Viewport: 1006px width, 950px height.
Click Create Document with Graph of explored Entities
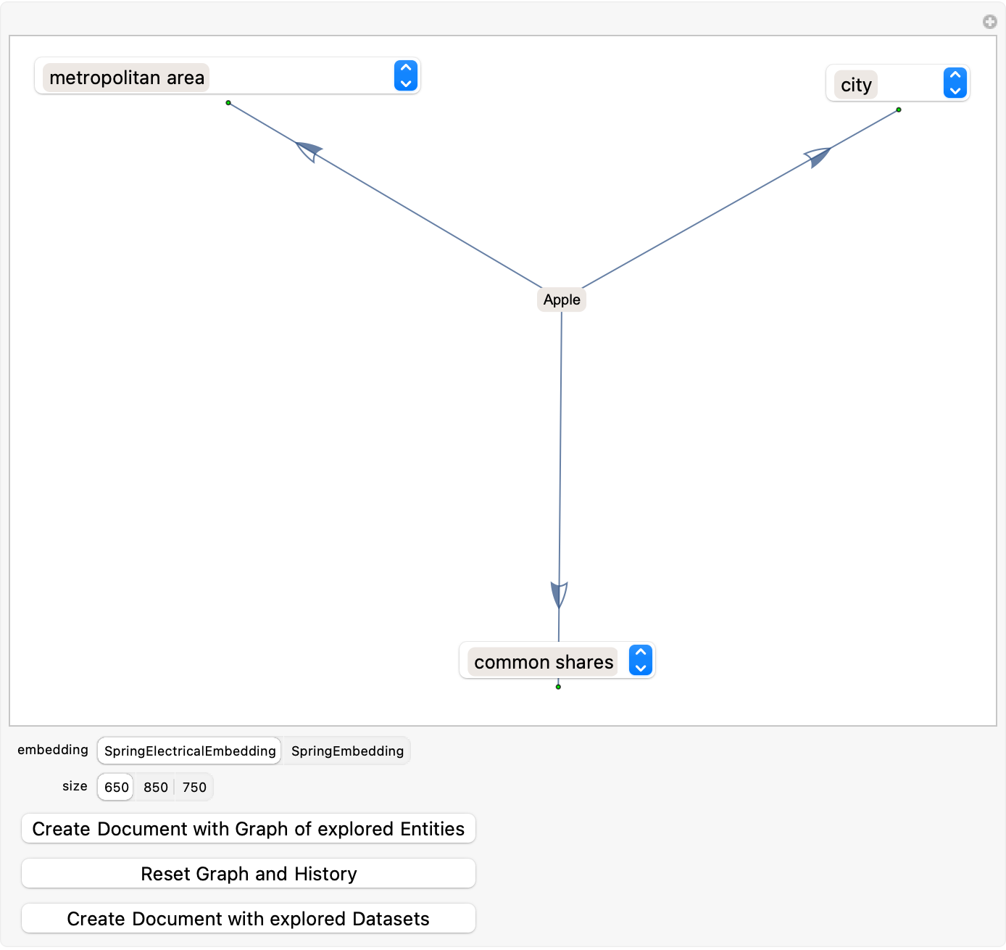[x=249, y=829]
